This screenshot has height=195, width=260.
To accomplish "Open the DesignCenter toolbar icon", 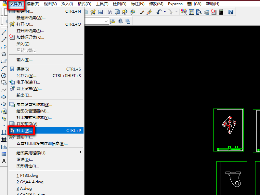I will [191, 12].
